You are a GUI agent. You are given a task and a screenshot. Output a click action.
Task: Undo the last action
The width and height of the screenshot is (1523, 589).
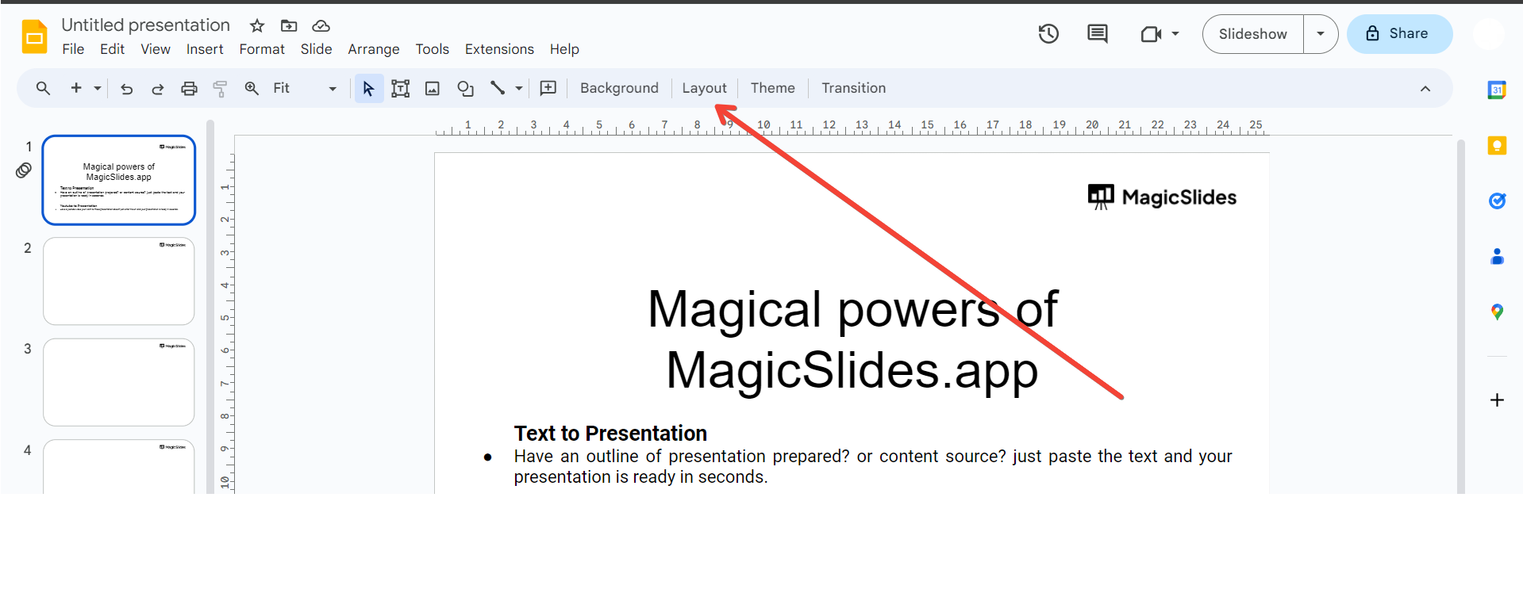pos(126,89)
